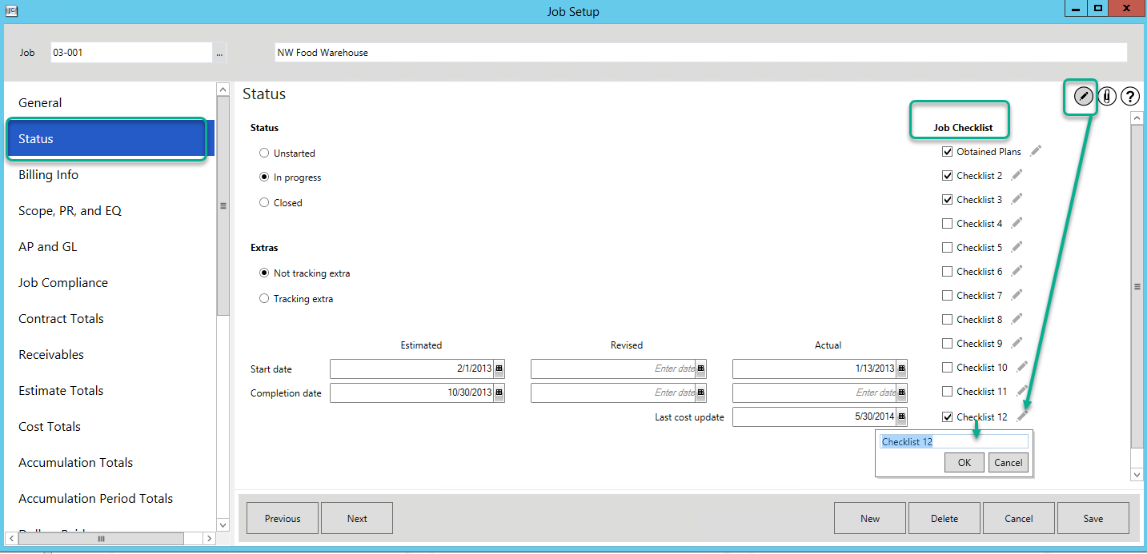The width and height of the screenshot is (1147, 554).
Task: Open calendar for Actual Start date
Action: [x=901, y=369]
